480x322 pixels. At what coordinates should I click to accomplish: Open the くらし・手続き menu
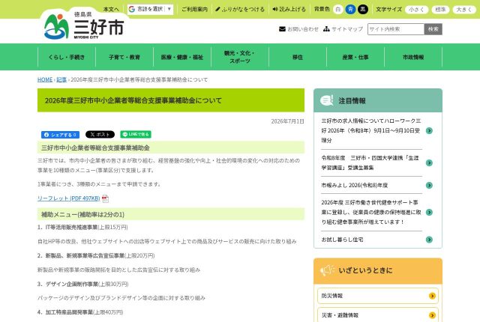click(67, 57)
